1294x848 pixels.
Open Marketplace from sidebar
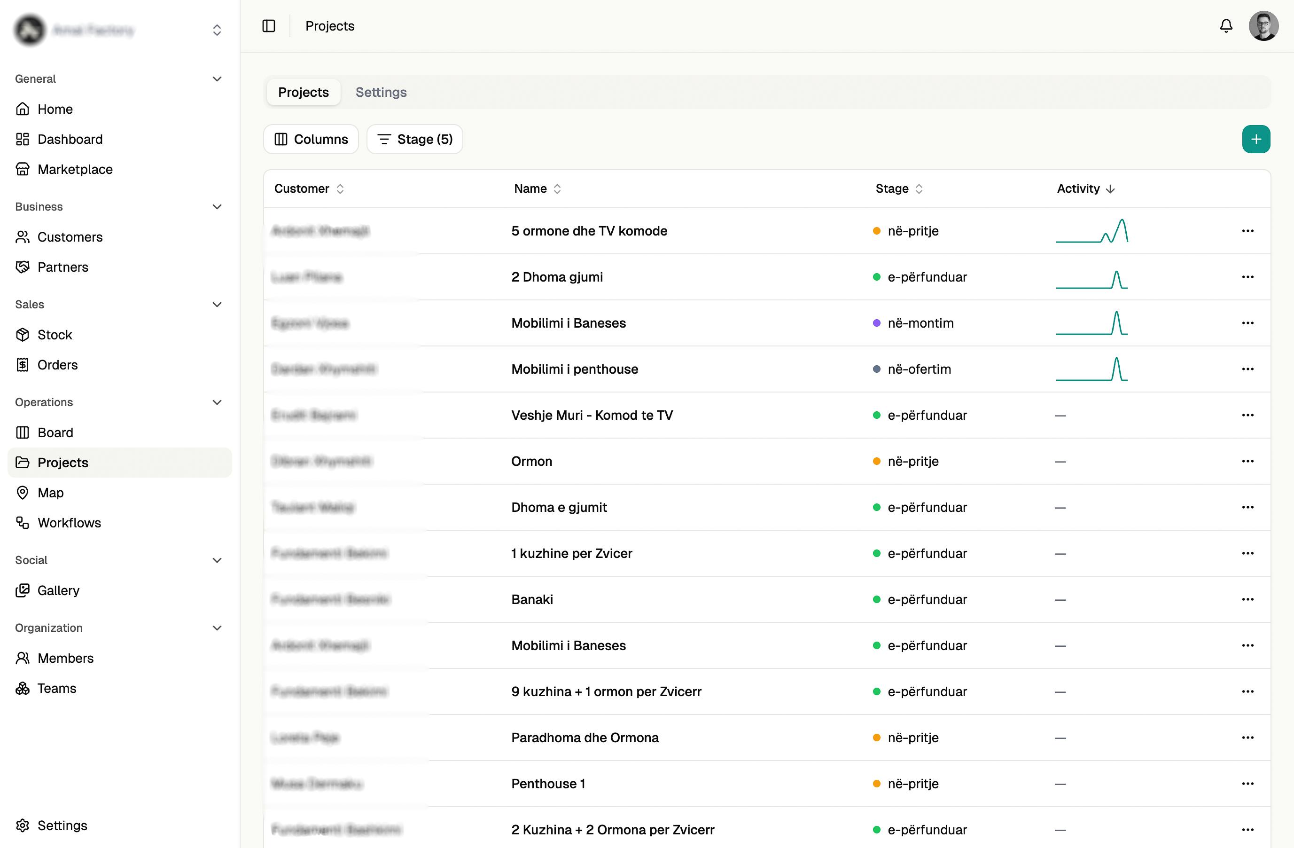[x=120, y=169]
